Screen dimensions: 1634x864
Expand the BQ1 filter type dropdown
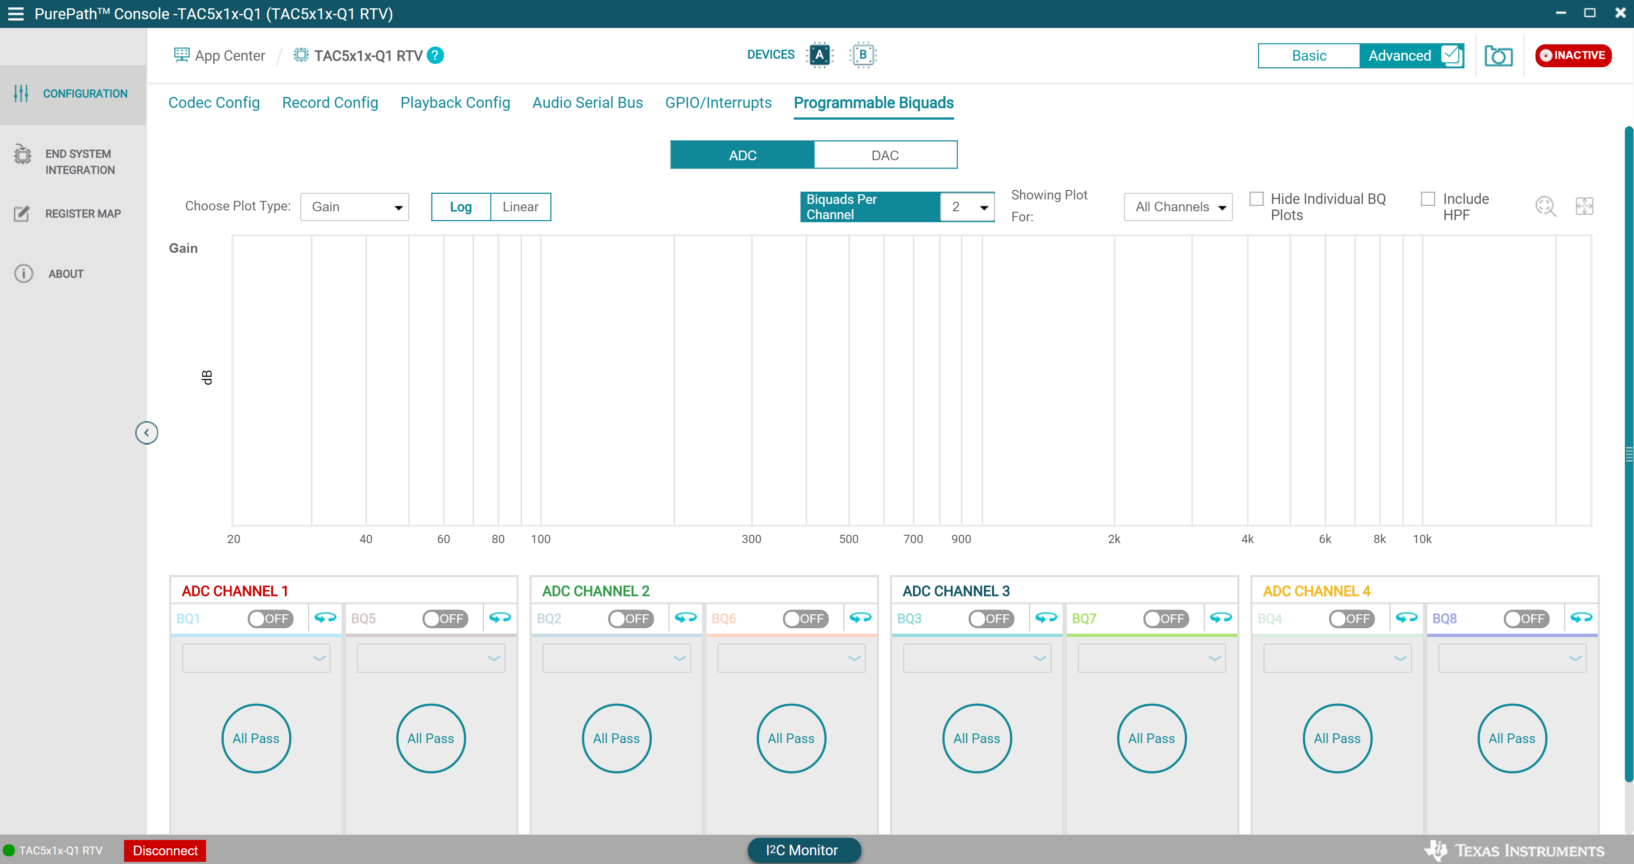click(x=256, y=658)
